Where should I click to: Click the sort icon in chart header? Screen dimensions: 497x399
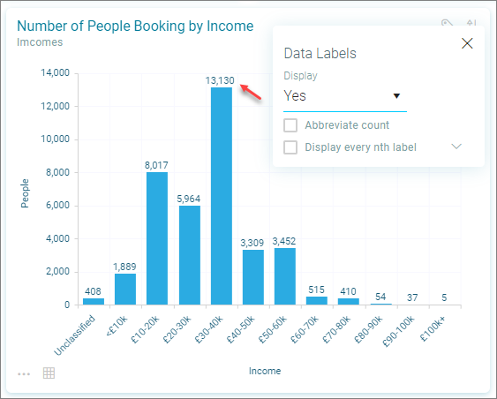(471, 23)
